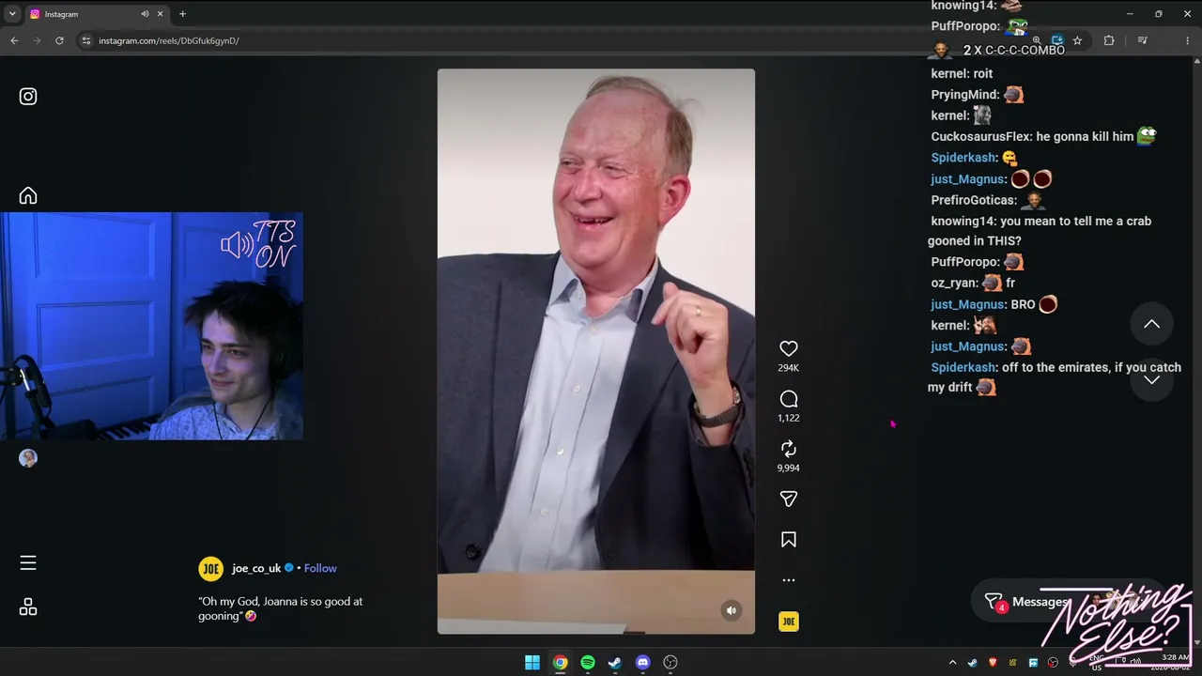Screen dimensions: 1202x676
Task: Open a new browser tab
Action: coord(182,14)
